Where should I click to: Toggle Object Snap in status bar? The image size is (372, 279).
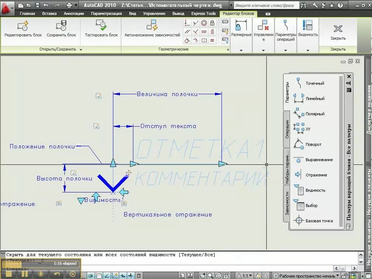tap(99, 276)
